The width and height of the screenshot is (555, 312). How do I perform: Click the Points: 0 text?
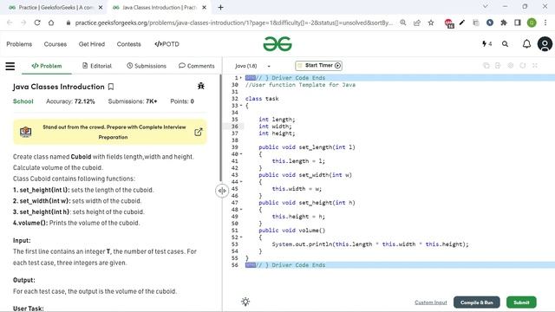(182, 101)
